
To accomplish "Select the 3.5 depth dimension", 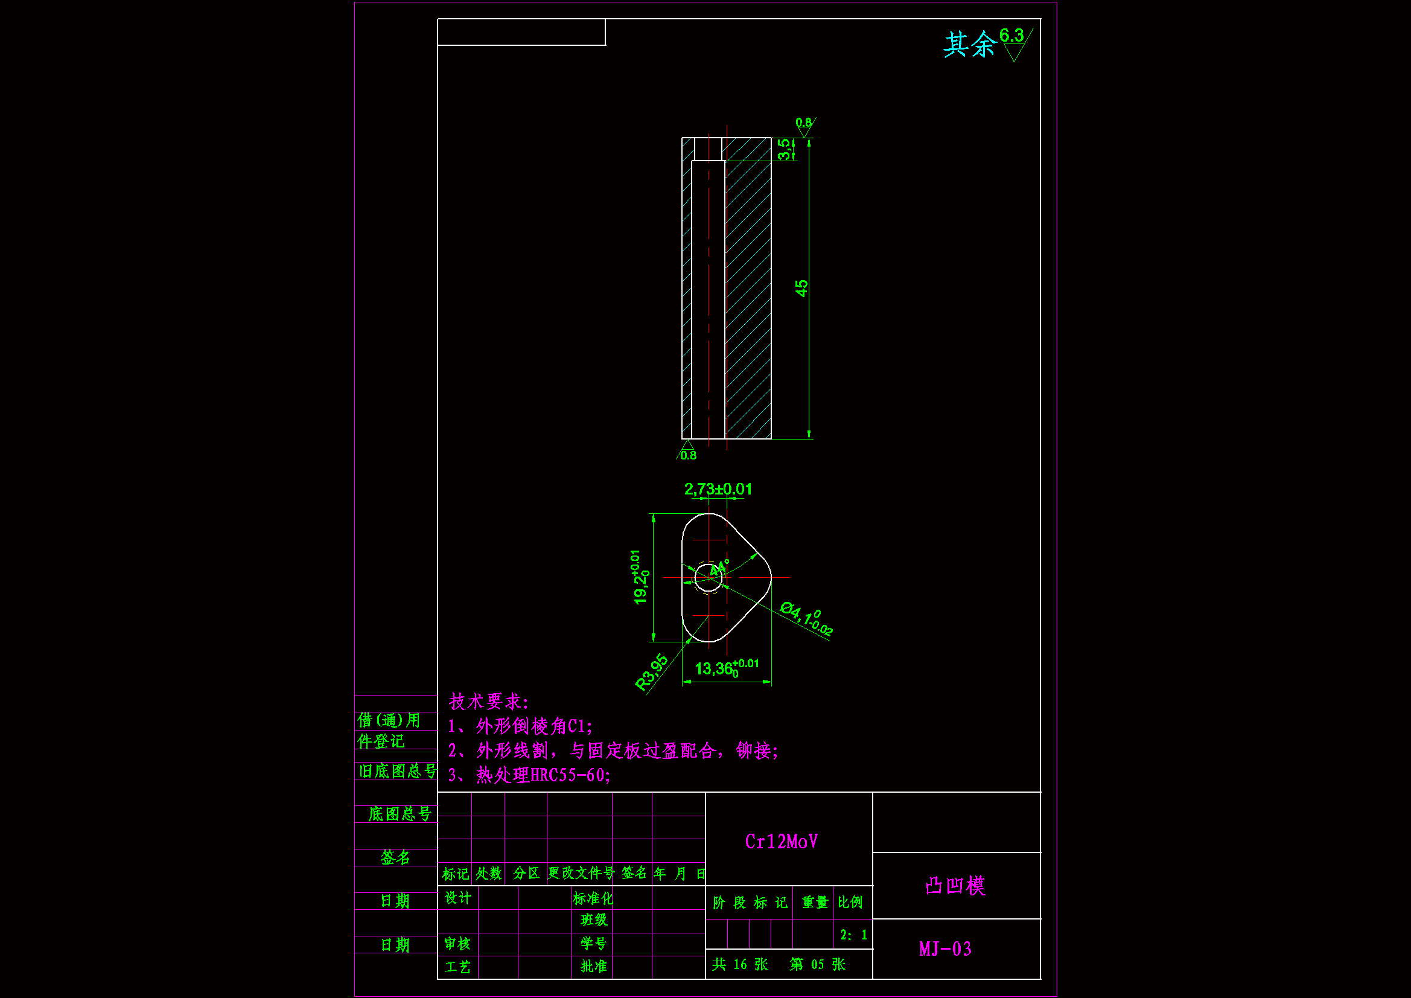I will pos(784,148).
